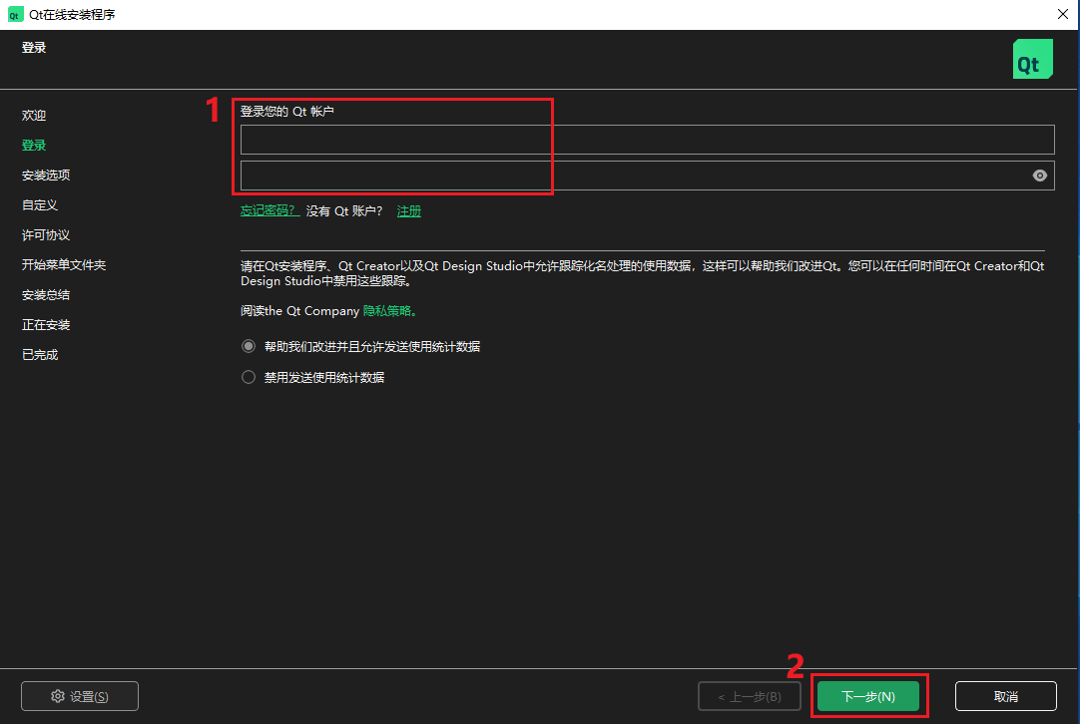Select 自定义 step in sidebar
This screenshot has height=724, width=1080.
point(39,205)
